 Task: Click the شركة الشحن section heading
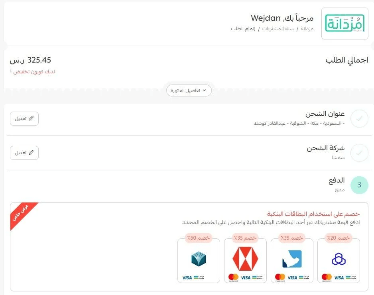(x=326, y=148)
